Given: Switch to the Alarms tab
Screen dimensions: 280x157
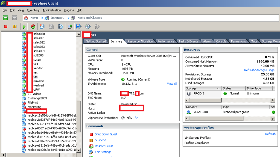Looking at the screenshot, I should coord(207,42).
